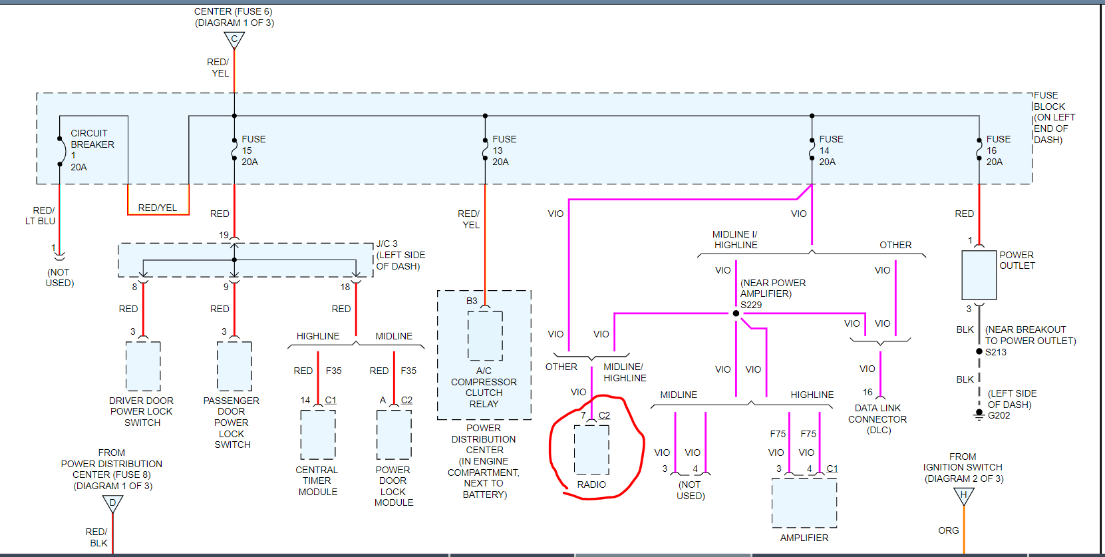Click the 'CIRCUIT BREAKER' label

tap(92, 138)
